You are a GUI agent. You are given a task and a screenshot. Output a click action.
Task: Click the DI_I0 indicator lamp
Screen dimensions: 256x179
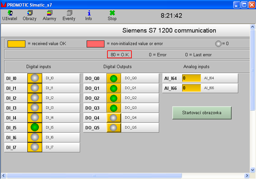35,78
